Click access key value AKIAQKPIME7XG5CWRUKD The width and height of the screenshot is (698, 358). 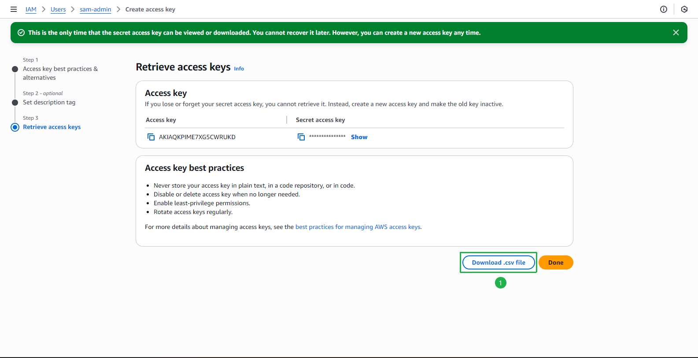click(x=197, y=137)
